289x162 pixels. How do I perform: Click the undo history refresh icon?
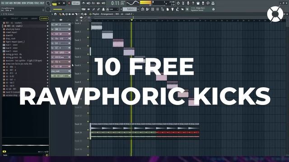pyautogui.click(x=178, y=3)
